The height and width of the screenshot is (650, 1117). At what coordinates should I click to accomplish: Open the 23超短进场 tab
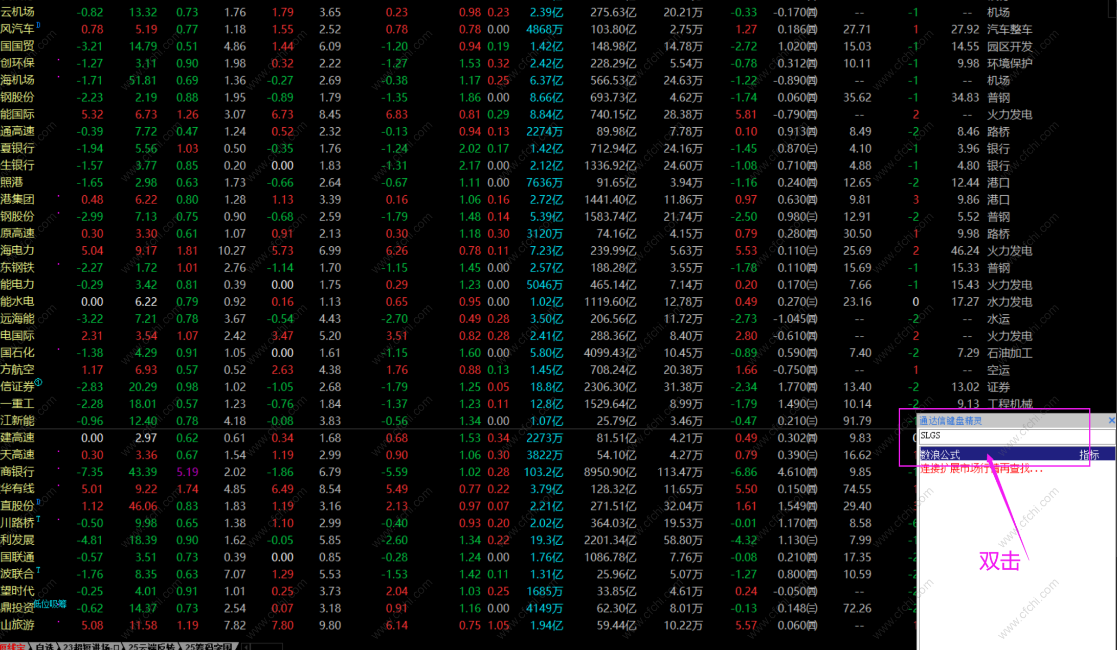[91, 646]
